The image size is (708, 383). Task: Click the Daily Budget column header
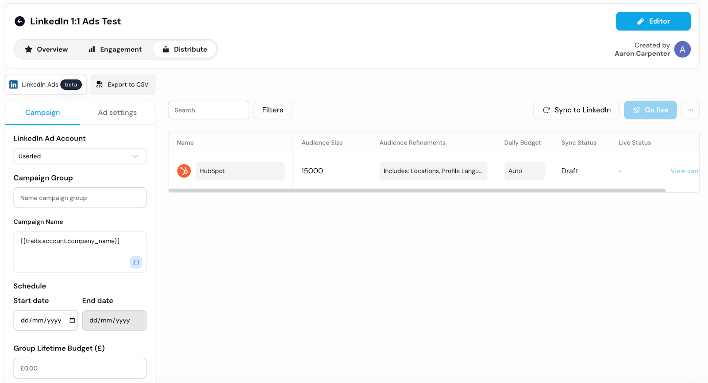523,143
